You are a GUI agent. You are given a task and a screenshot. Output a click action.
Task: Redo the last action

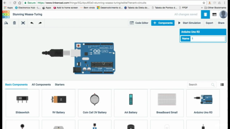[40, 23]
